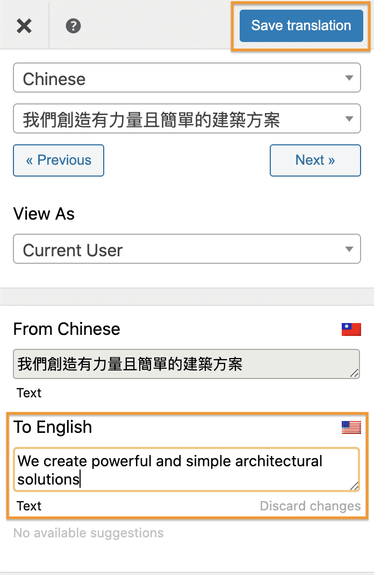
Task: Grab the To English textarea resize handle
Action: [355, 486]
